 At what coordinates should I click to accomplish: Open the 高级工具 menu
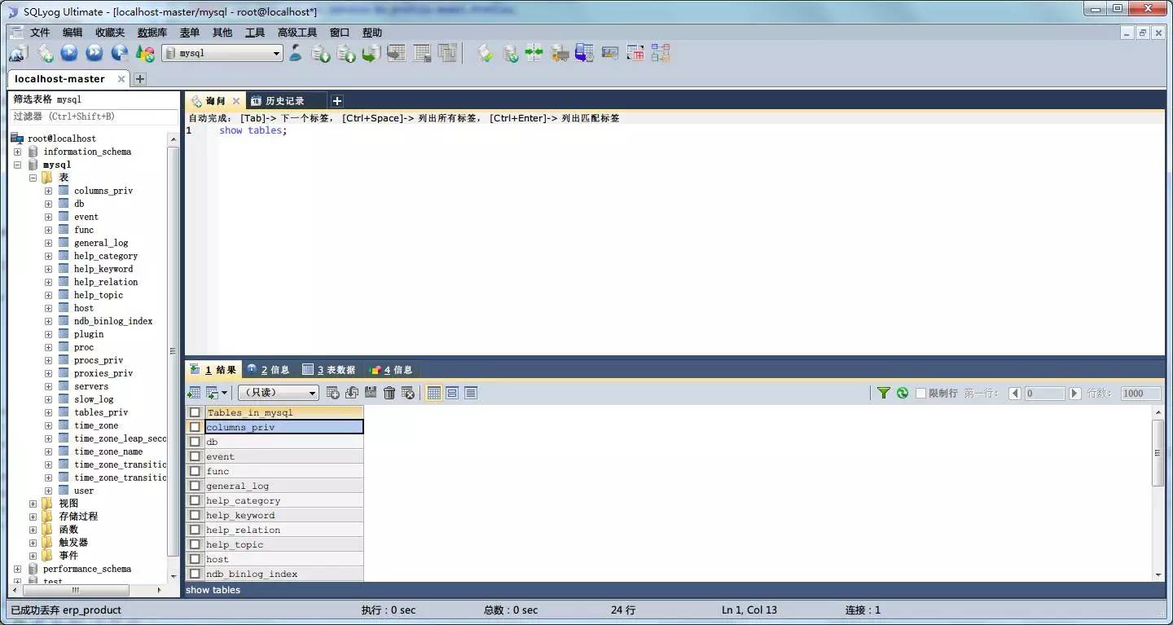297,33
